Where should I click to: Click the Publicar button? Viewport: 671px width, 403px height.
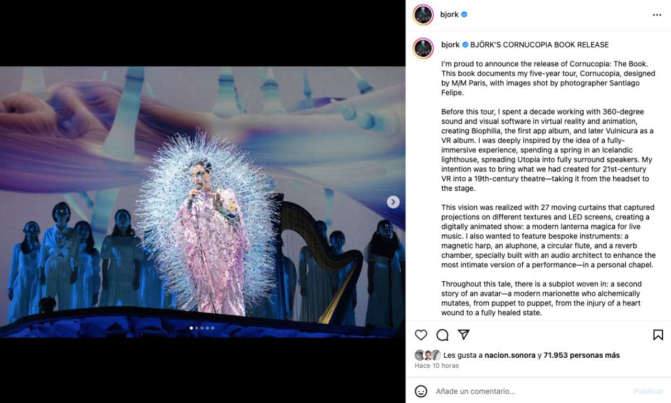pyautogui.click(x=649, y=391)
